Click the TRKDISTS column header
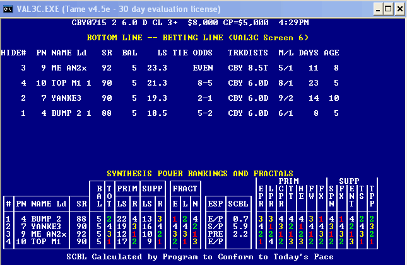407x265 pixels. coord(248,53)
